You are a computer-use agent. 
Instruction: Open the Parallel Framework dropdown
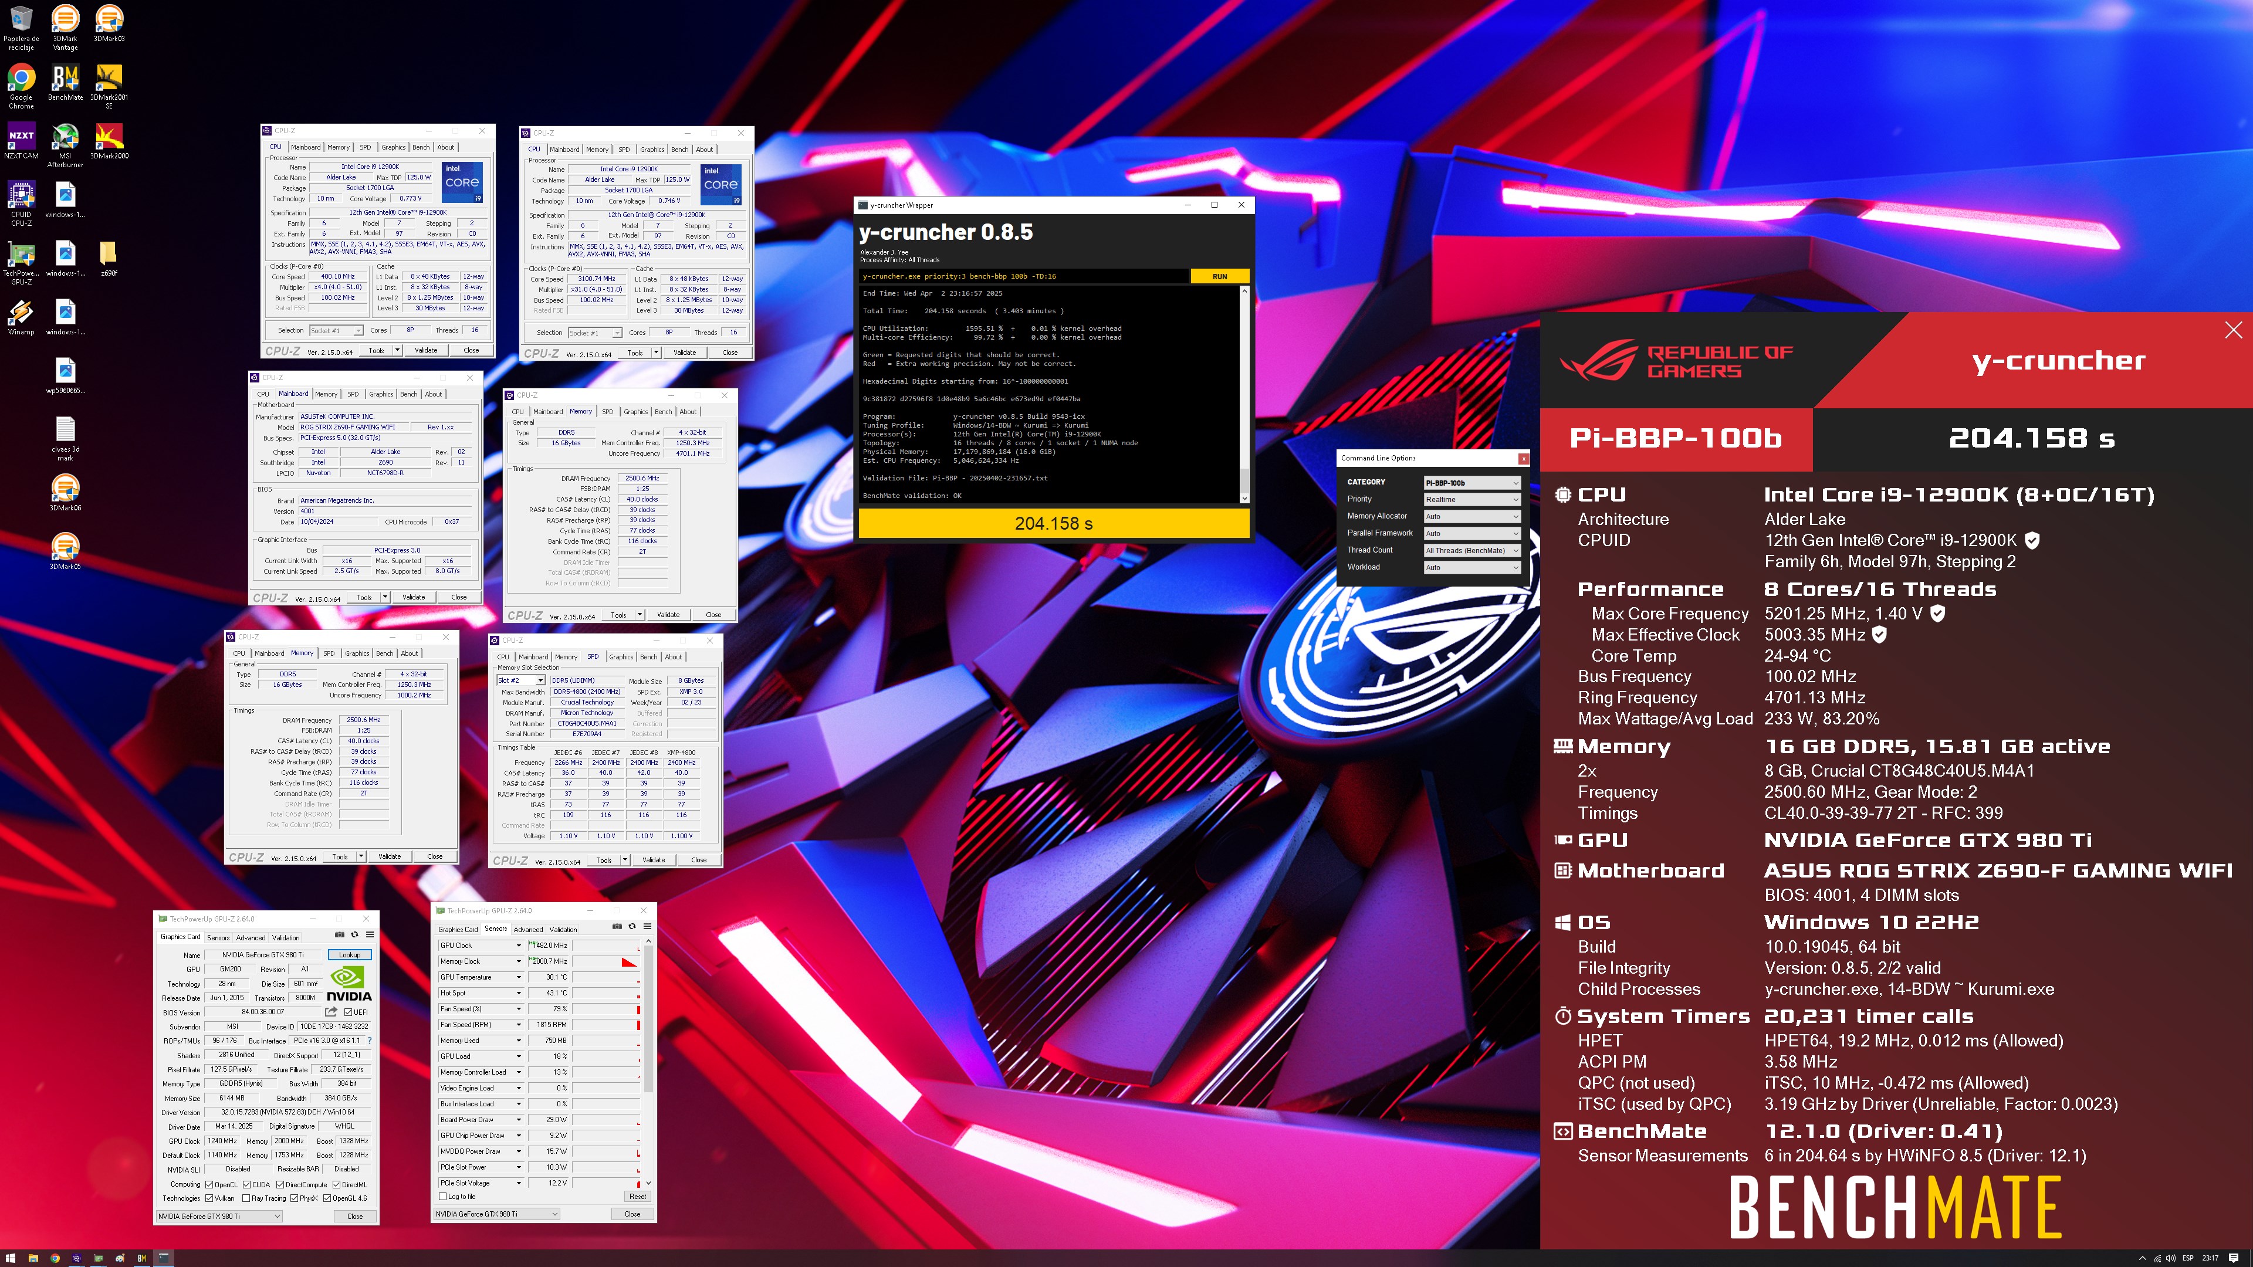coord(1472,533)
